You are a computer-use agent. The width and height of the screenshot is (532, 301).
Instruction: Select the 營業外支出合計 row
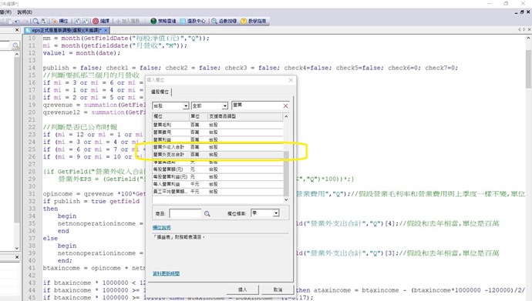[217, 155]
